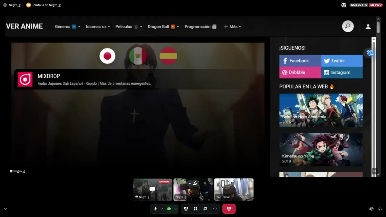Viewport: 386px width, 217px height.
Task: Open Kimetsu no Yaiba thumbnail
Action: (321, 149)
